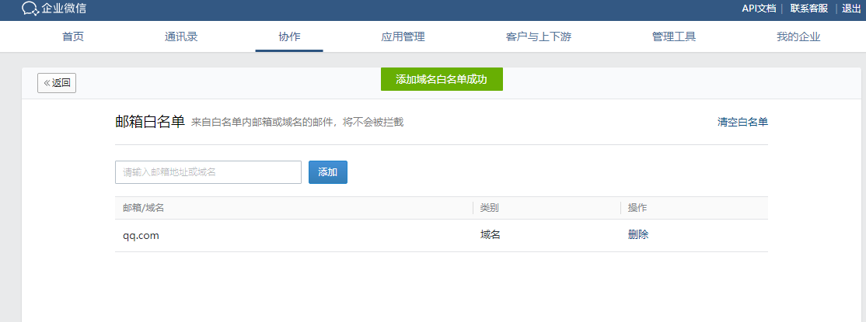Click the green 添加域名白名单成功 notification
The height and width of the screenshot is (322, 866).
click(442, 79)
